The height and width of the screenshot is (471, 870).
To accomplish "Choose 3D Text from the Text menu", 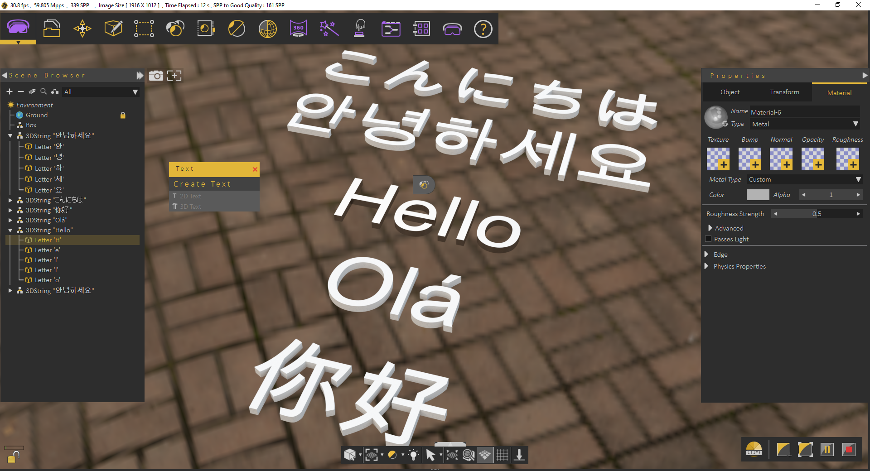I will tap(190, 207).
